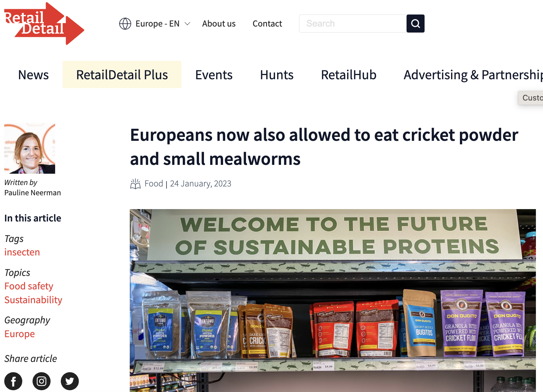Share article on Twitter
Image resolution: width=543 pixels, height=392 pixels.
tap(70, 381)
